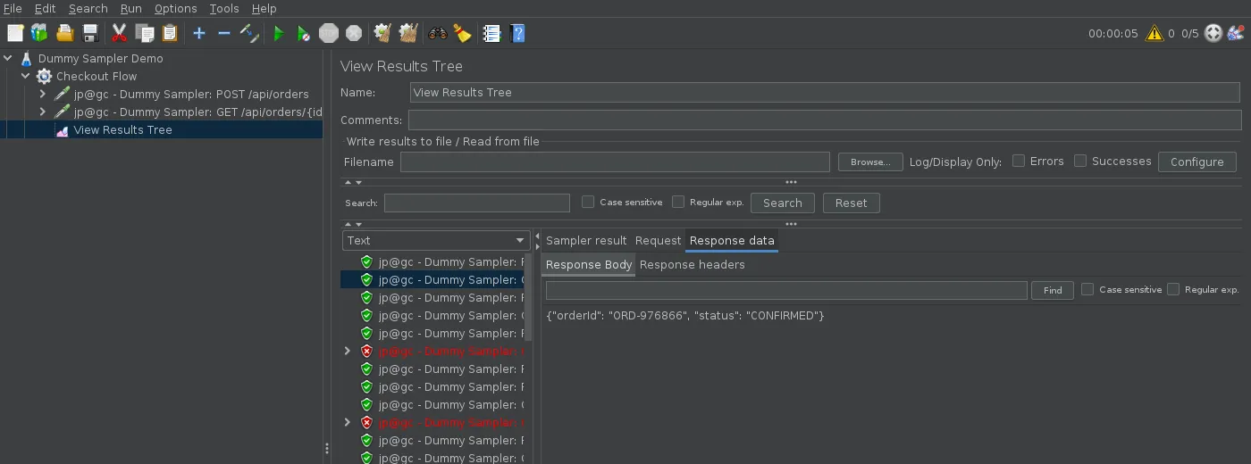The width and height of the screenshot is (1251, 464).
Task: Create a new test plan via toolbar icon
Action: pos(15,33)
